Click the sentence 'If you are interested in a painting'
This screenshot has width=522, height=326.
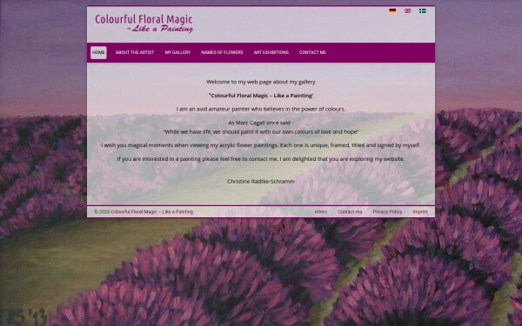(261, 159)
